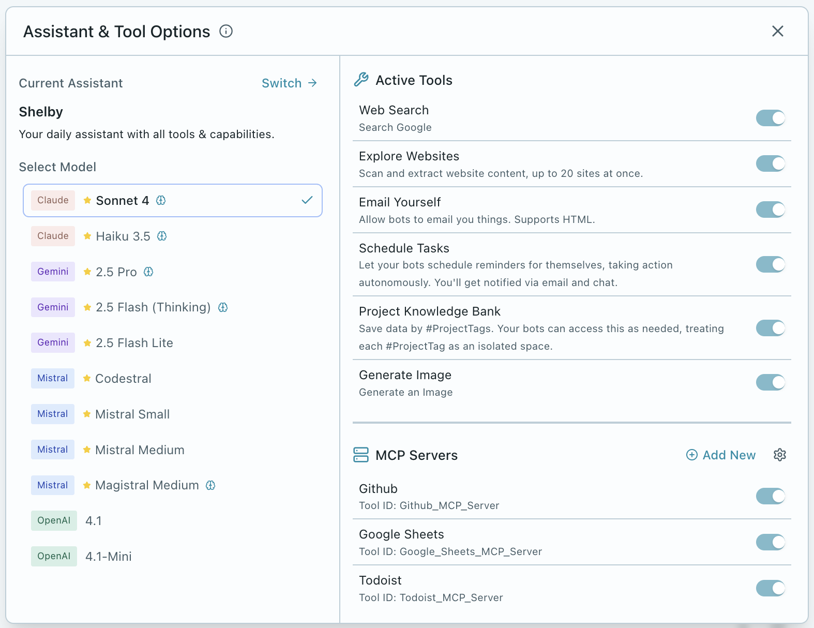
Task: Click the star icon beside 2.5 Flash (Thinking)
Action: point(87,307)
